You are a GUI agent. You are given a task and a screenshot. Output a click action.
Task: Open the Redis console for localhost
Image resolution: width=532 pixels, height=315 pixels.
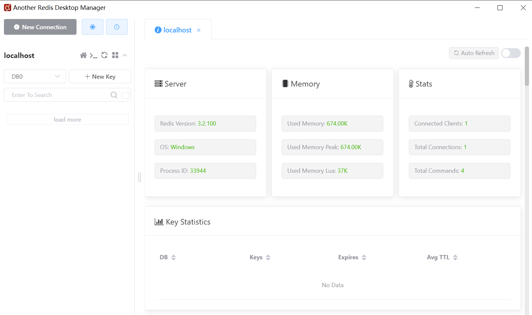(94, 55)
